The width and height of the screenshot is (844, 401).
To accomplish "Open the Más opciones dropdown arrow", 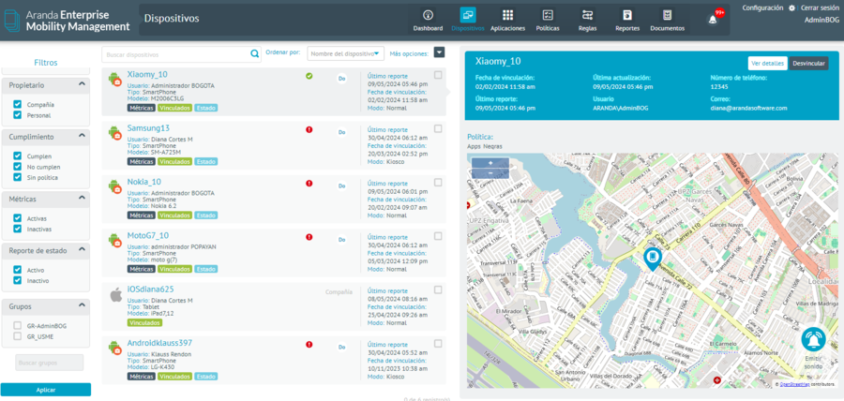I will tap(440, 52).
